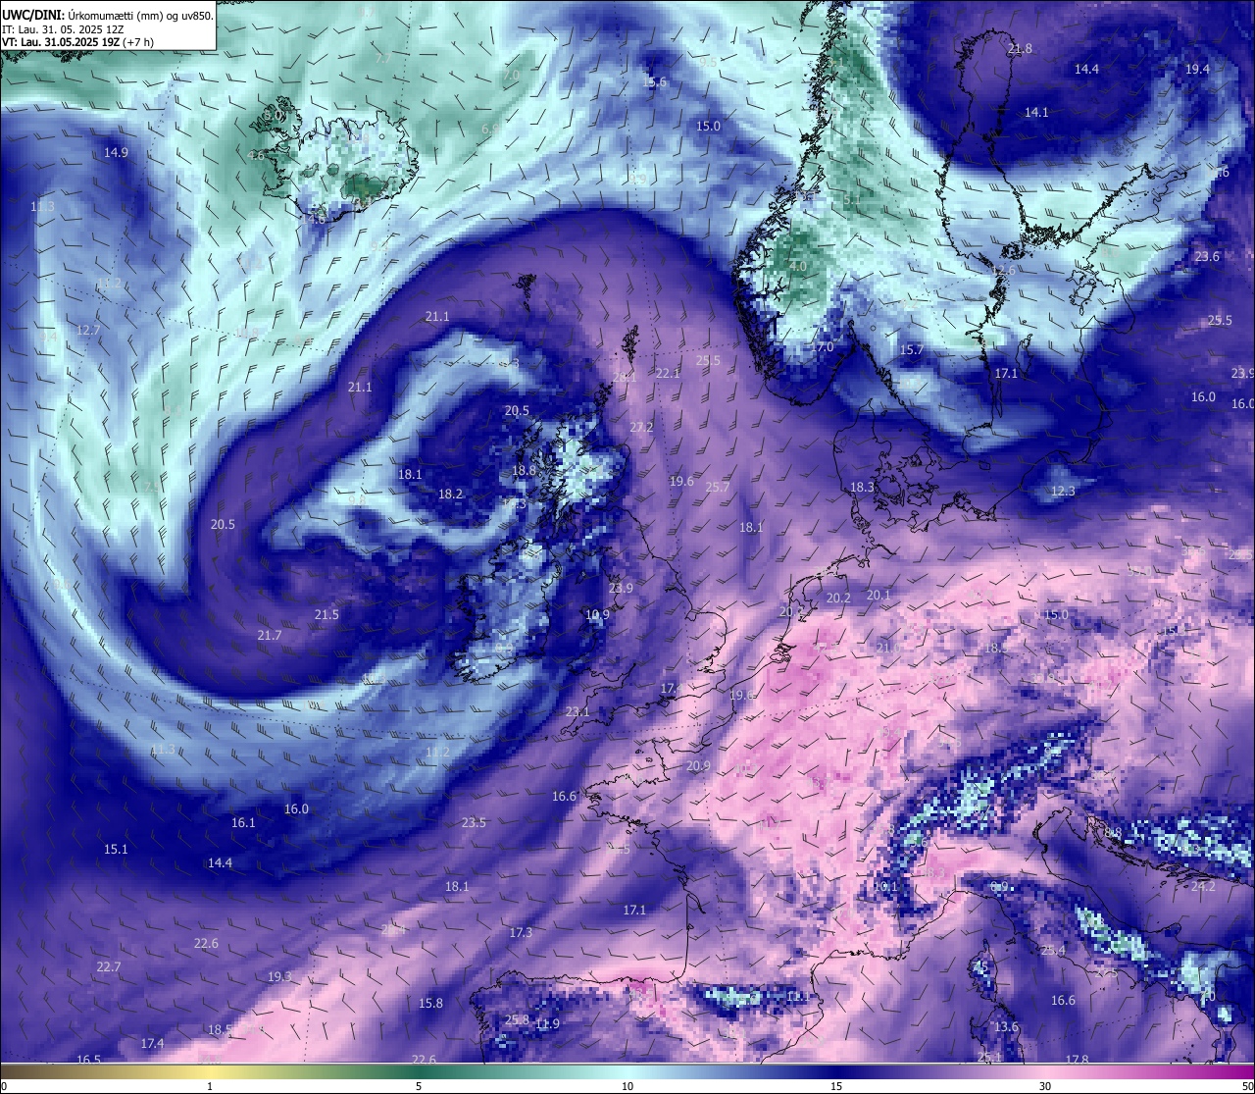Click the 23.6 value at right edge
The image size is (1255, 1094).
click(1207, 257)
